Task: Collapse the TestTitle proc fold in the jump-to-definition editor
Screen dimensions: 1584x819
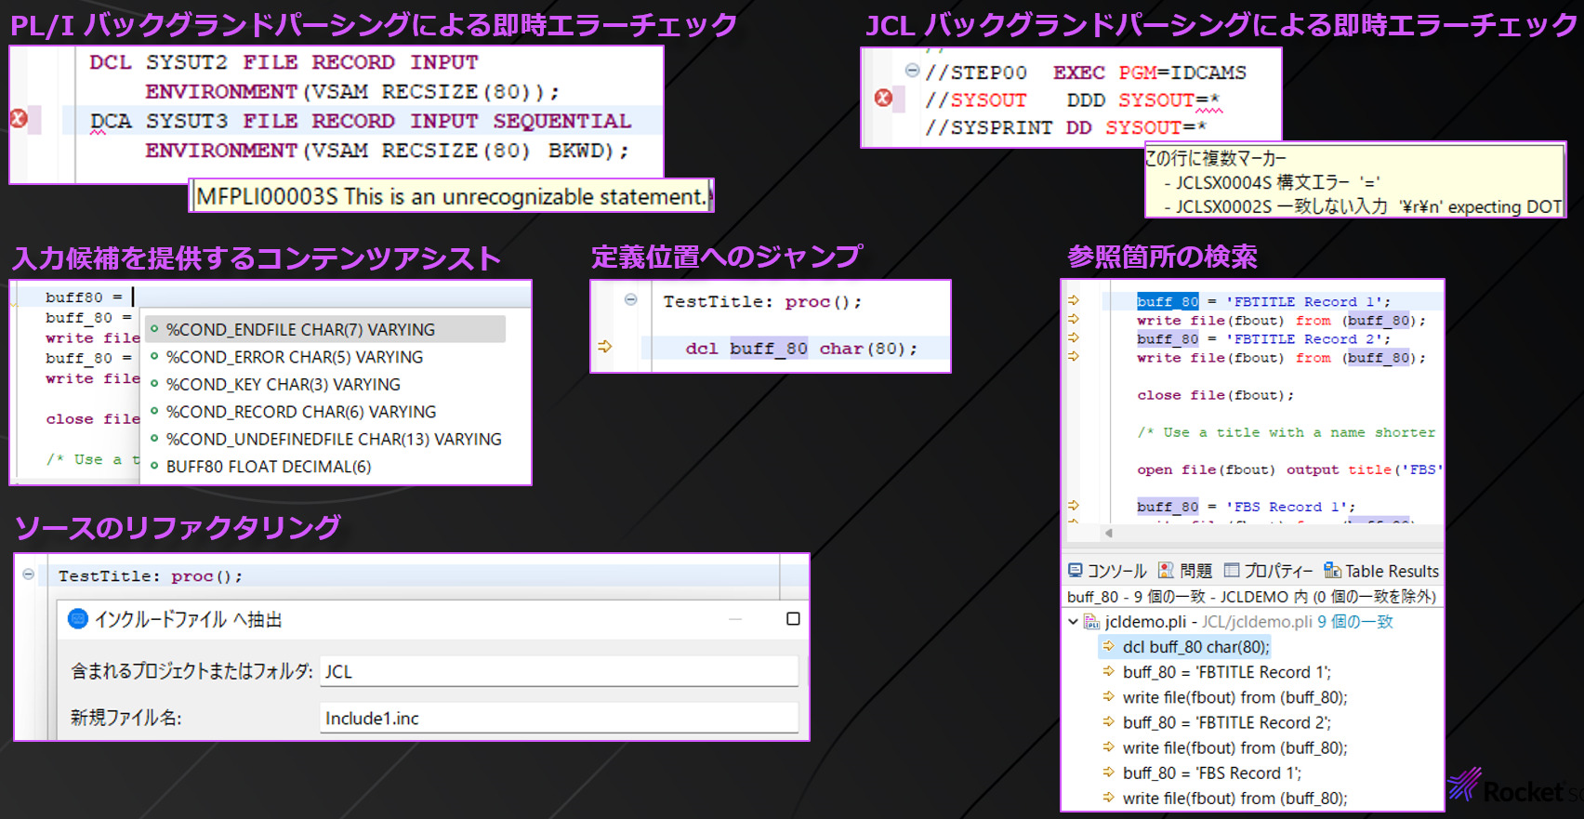Action: click(x=630, y=299)
